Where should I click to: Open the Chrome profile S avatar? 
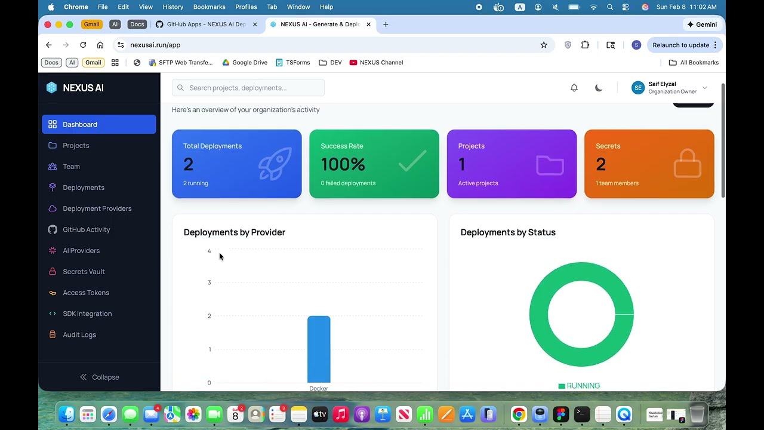point(636,45)
